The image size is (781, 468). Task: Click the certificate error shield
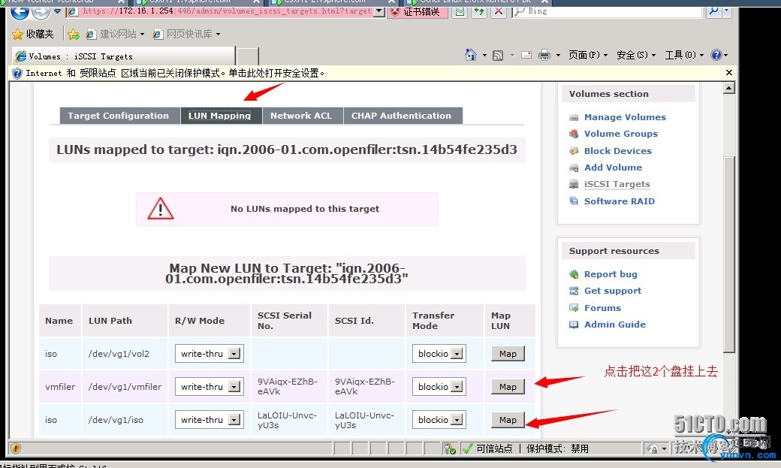(x=395, y=11)
